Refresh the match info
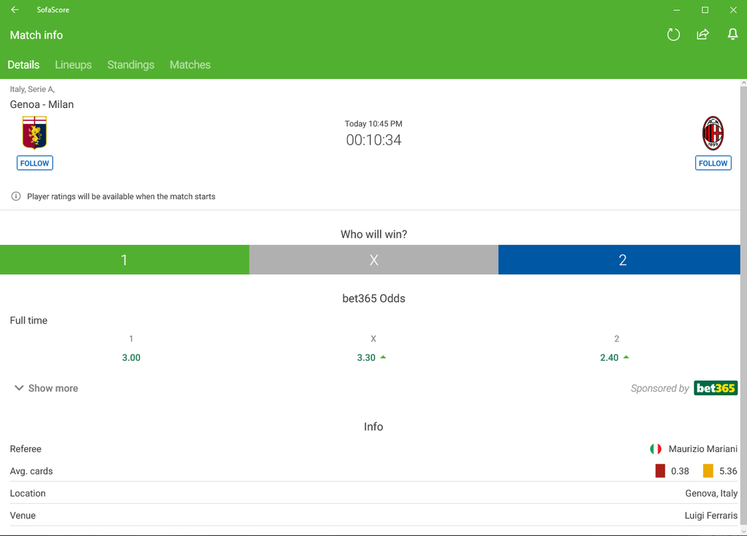The height and width of the screenshot is (536, 747). click(x=673, y=35)
